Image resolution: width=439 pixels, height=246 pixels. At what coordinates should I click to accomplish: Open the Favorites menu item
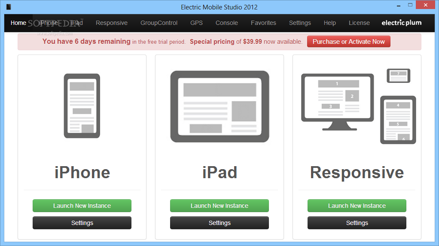263,23
